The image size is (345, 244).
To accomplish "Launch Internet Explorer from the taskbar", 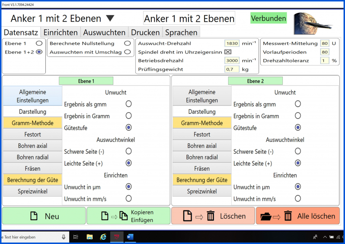I will 103,237.
